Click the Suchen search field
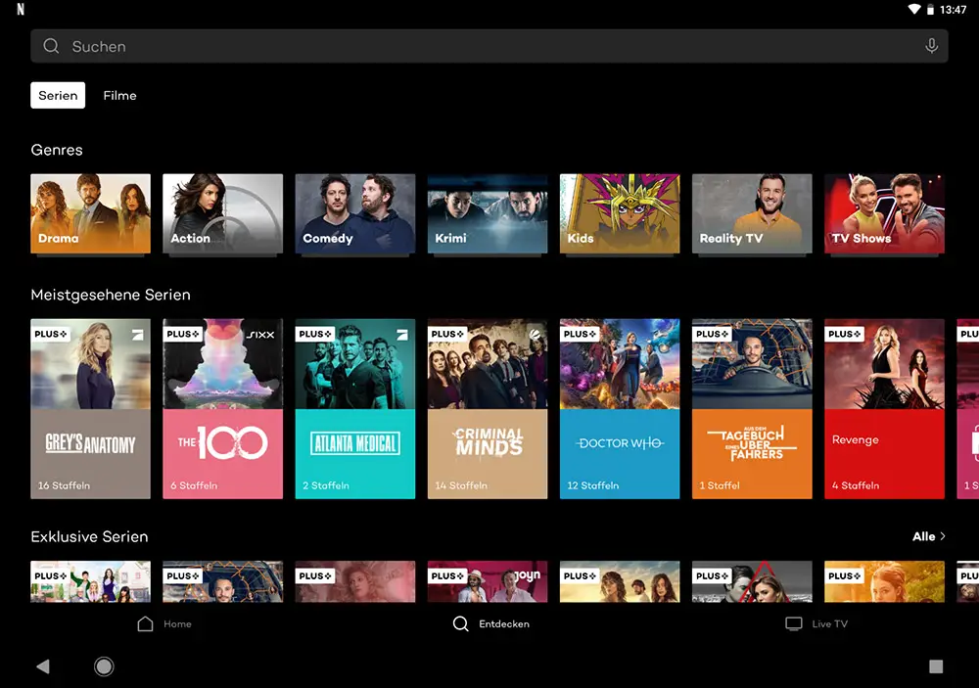The height and width of the screenshot is (688, 979). pos(489,46)
